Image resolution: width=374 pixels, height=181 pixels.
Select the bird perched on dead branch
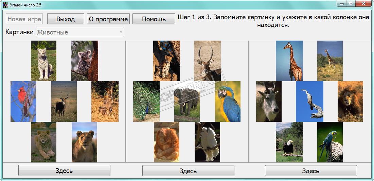309,101
